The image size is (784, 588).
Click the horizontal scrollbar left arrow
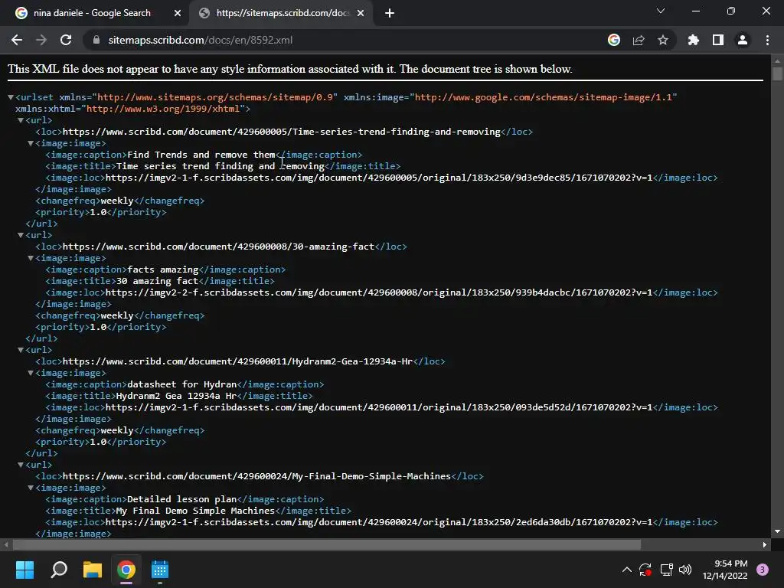click(x=6, y=544)
